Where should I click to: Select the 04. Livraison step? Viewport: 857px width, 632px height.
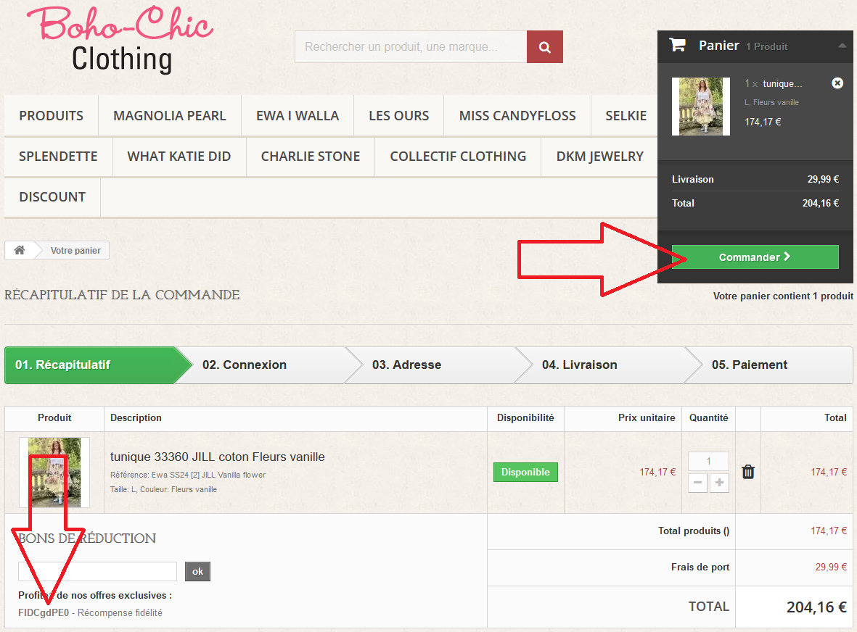click(607, 365)
